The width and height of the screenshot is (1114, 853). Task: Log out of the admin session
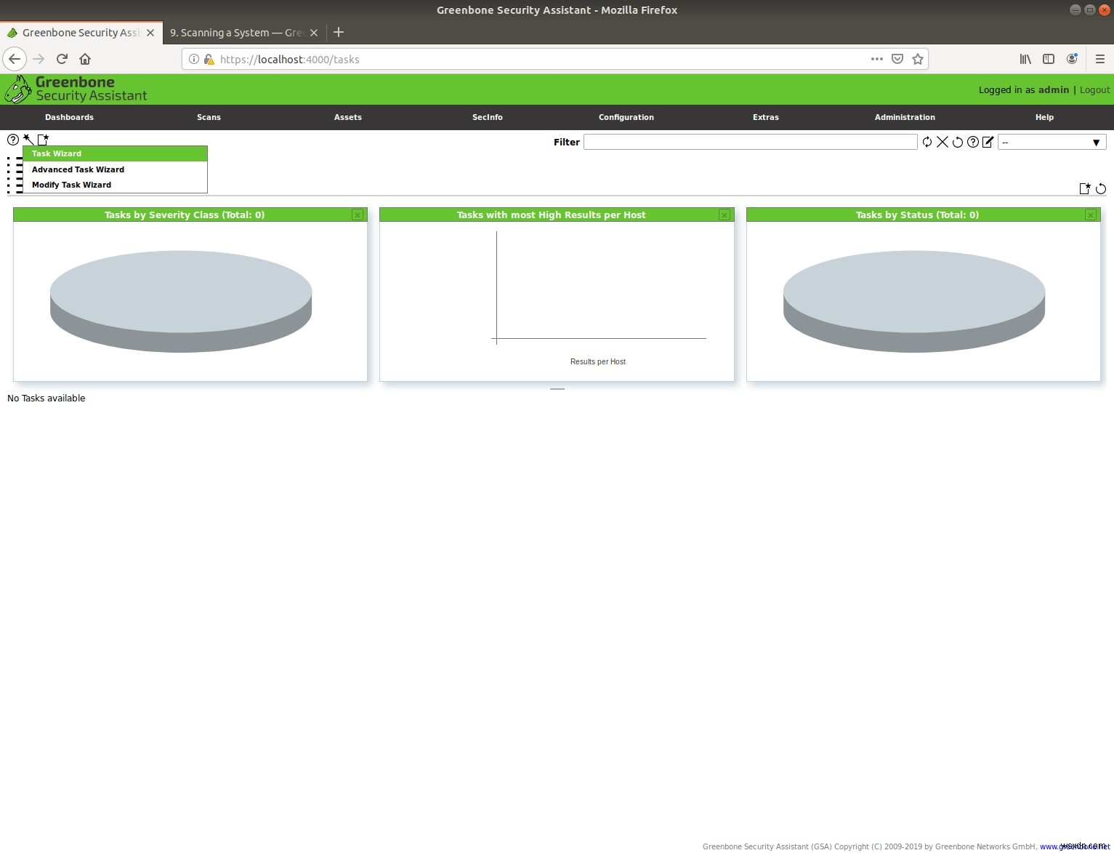[x=1094, y=89]
